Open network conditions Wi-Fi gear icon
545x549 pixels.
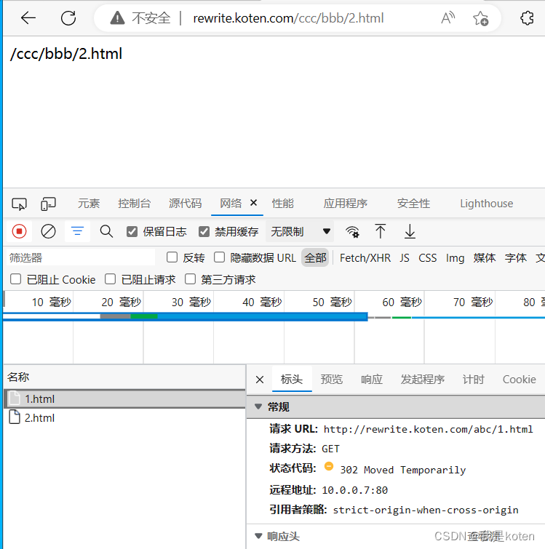[x=352, y=231]
